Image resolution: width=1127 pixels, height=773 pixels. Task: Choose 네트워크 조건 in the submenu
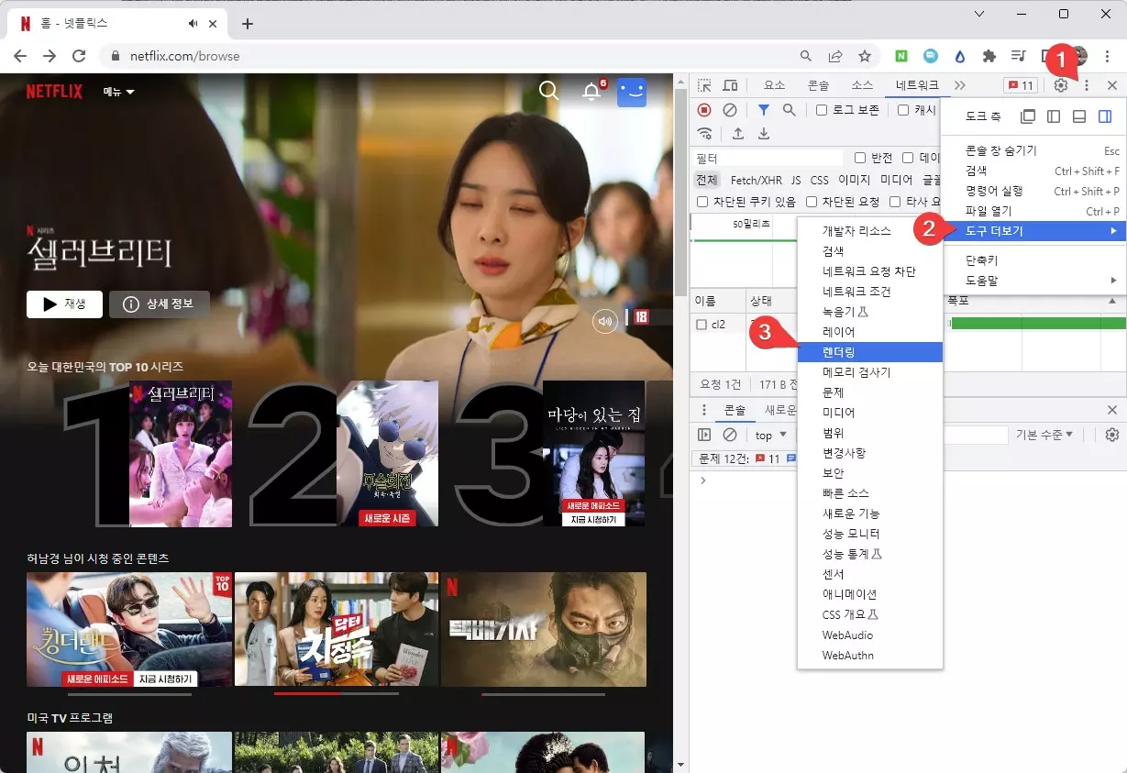[870, 292]
